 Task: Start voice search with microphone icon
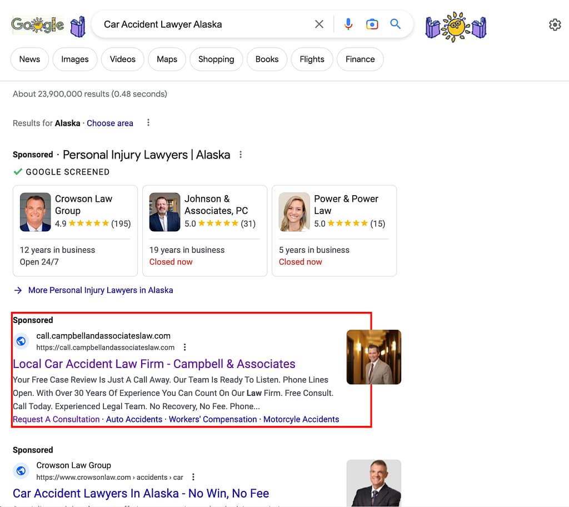[x=348, y=24]
